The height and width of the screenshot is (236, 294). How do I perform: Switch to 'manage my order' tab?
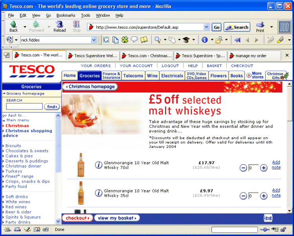(254, 56)
